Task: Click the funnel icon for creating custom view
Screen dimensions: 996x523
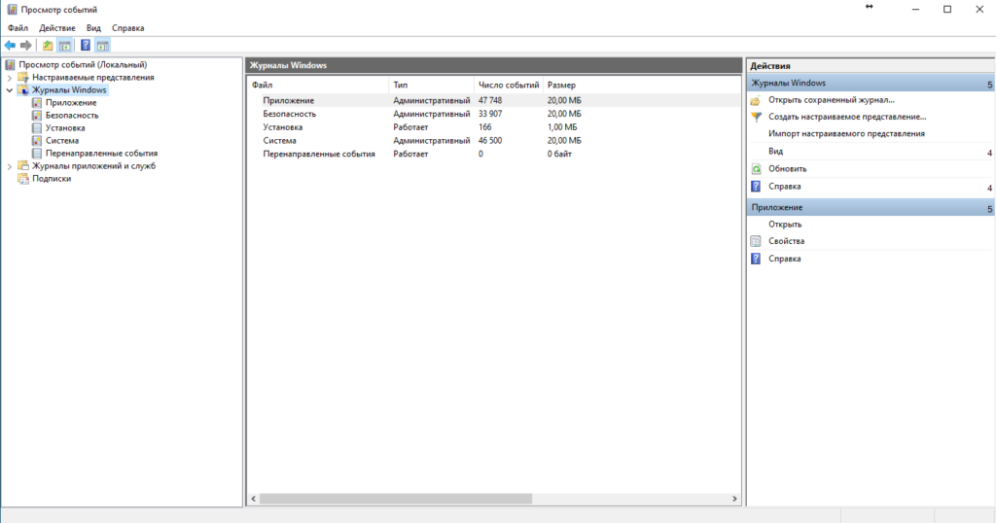Action: click(x=756, y=117)
